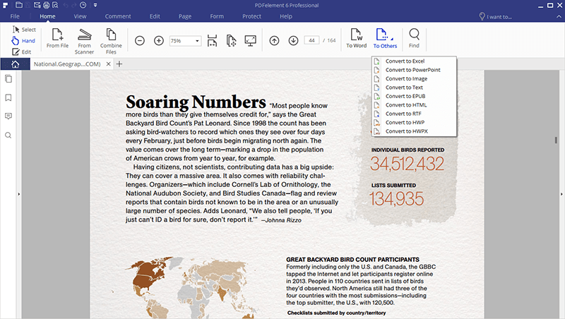The image size is (565, 319).
Task: Open the page thumbnails panel
Action: pos(8,79)
